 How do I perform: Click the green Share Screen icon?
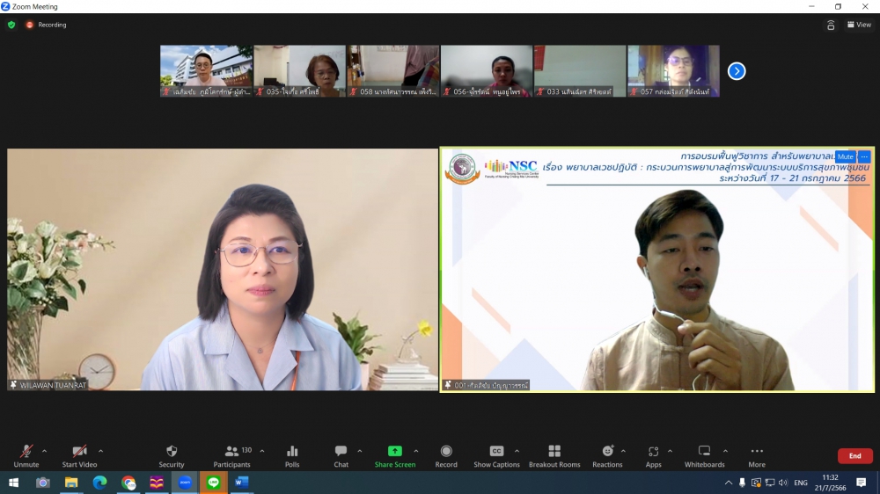click(395, 451)
